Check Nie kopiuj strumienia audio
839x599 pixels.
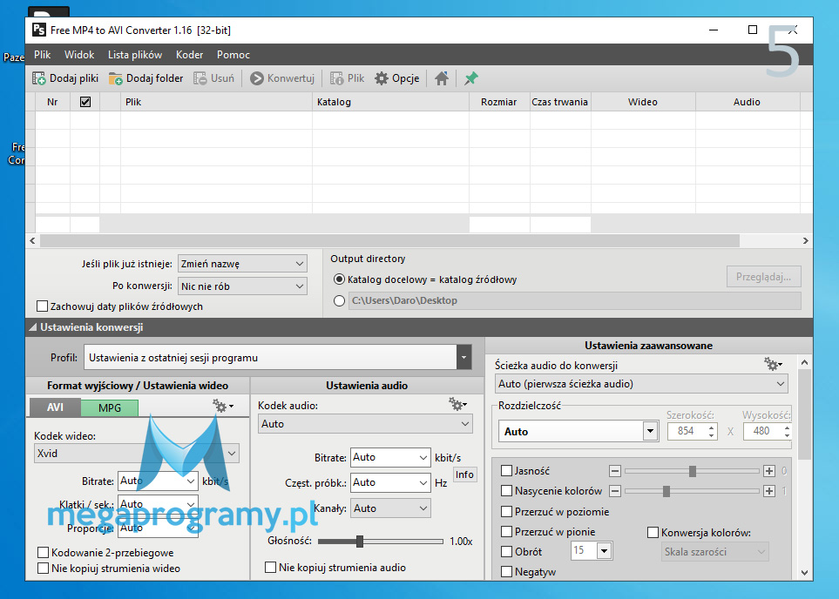click(x=271, y=568)
